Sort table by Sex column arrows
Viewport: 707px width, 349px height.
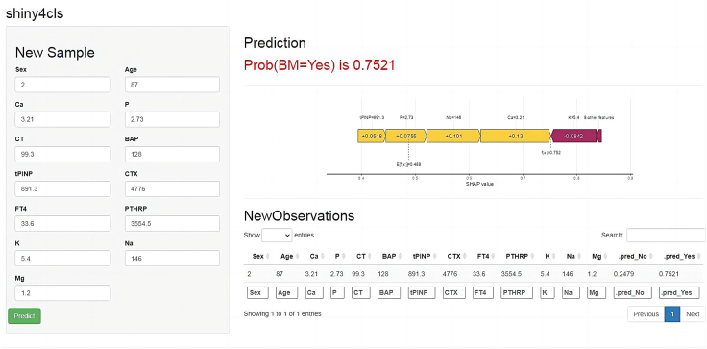pos(267,256)
